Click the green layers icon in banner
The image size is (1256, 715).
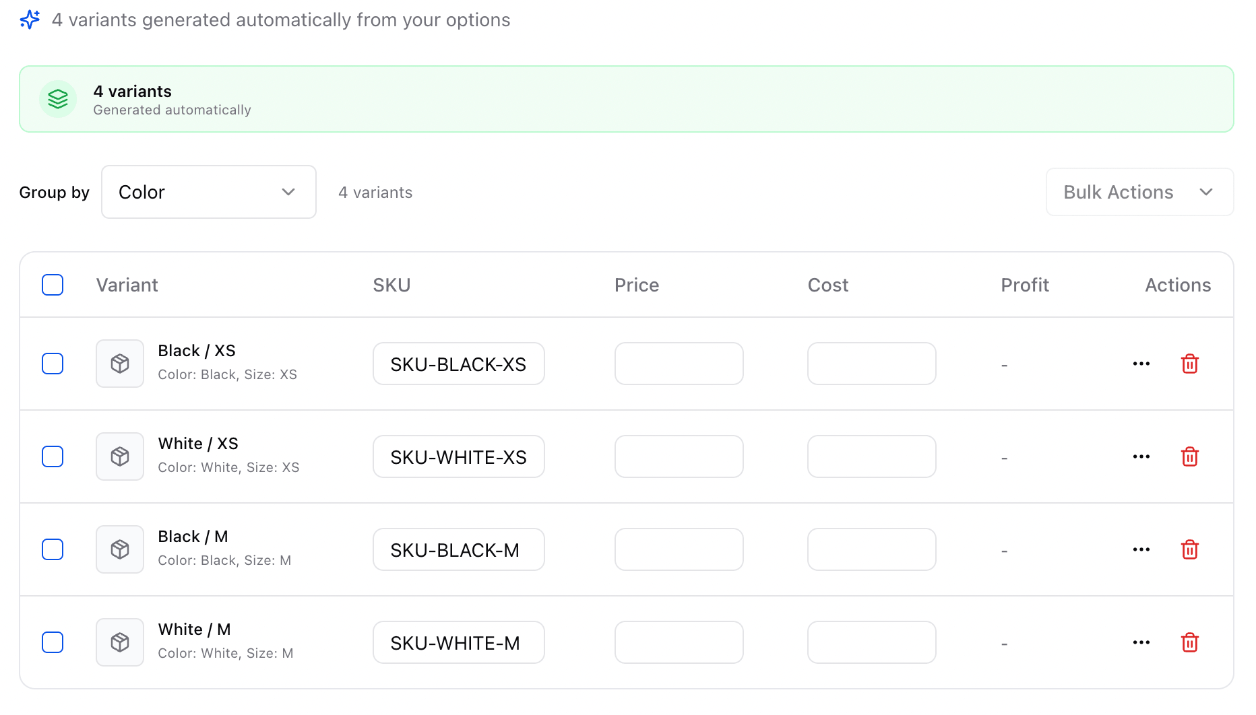pos(58,99)
